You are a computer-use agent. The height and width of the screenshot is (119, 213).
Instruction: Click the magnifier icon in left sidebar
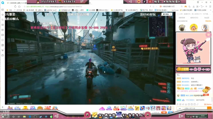tap(3, 20)
